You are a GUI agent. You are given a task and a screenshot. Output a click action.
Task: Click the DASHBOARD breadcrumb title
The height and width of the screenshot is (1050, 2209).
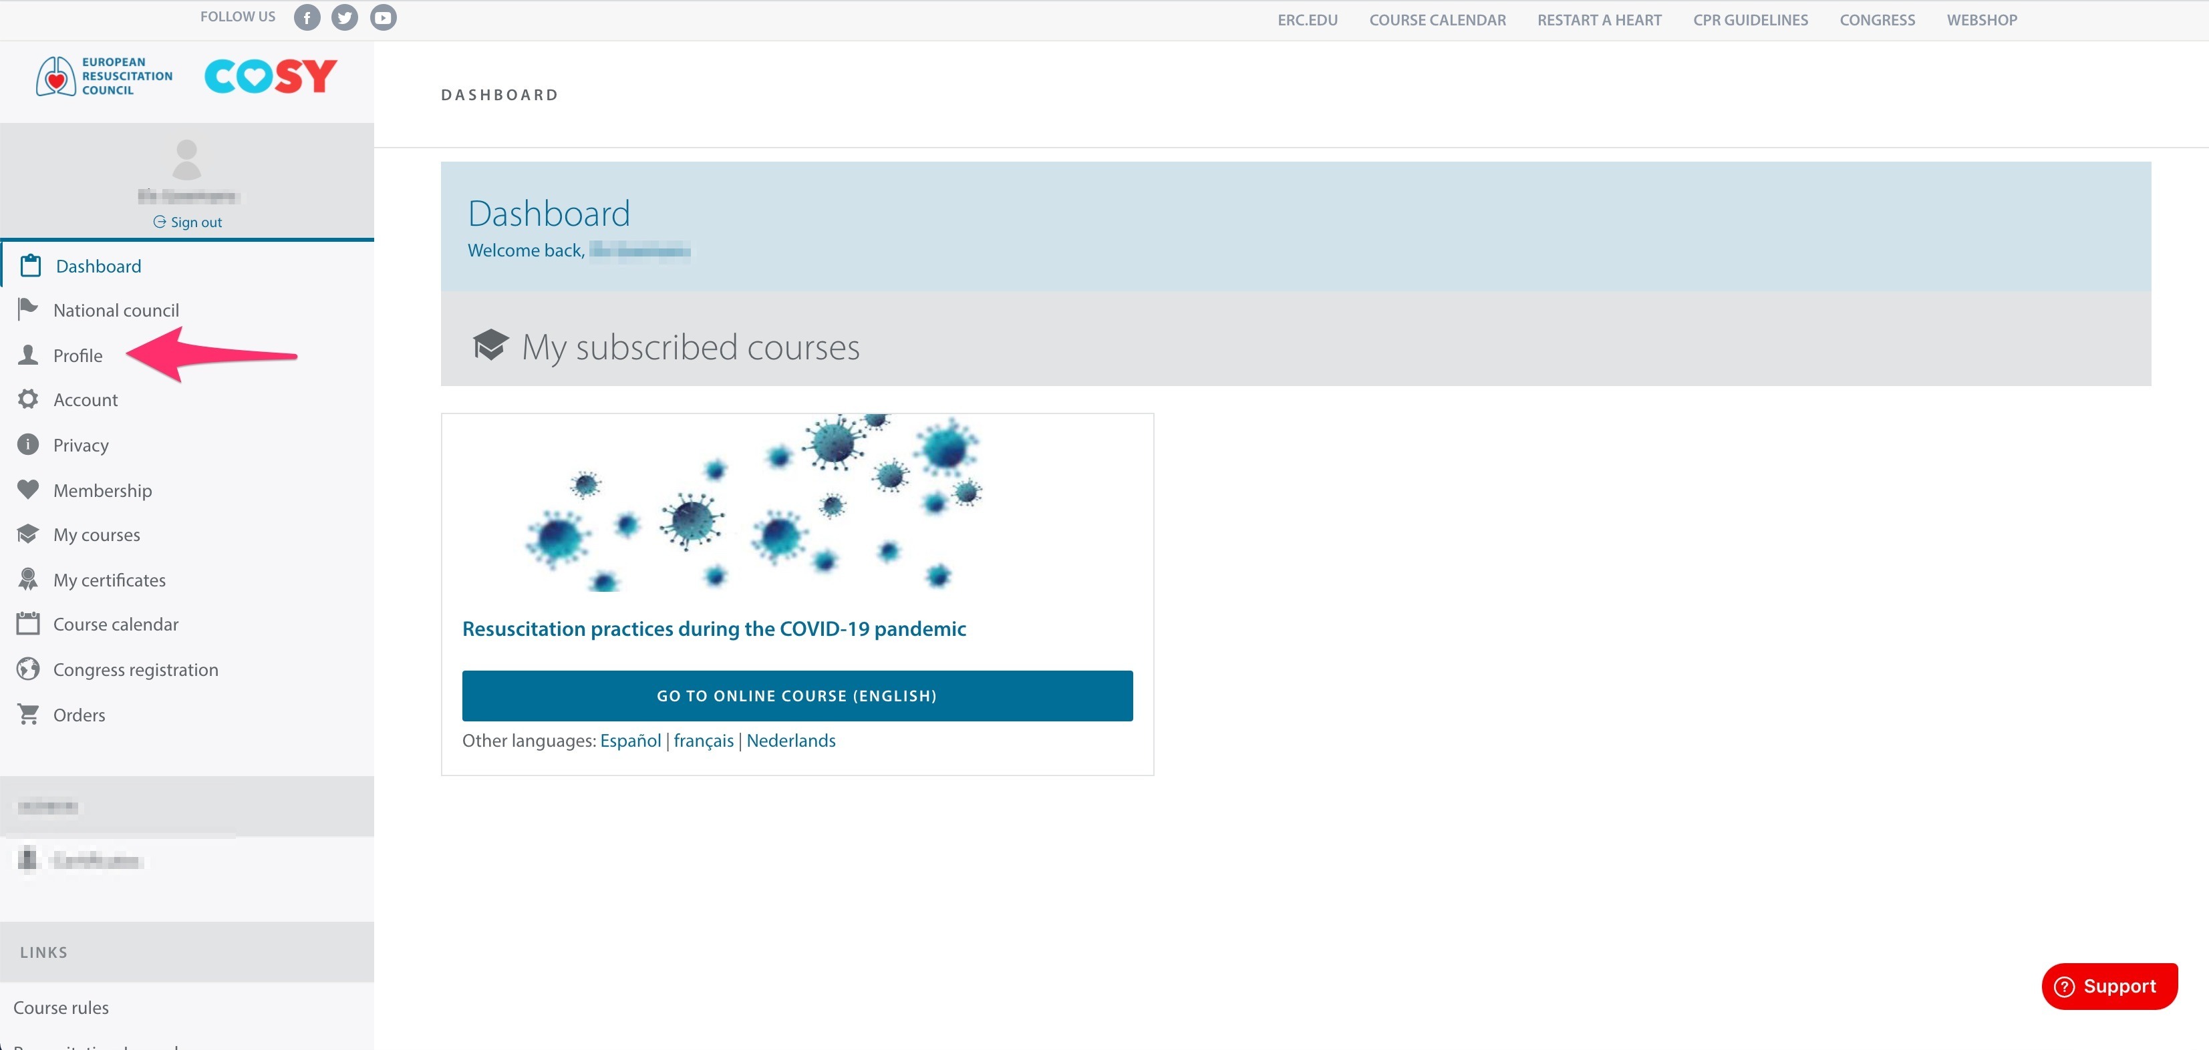(x=499, y=95)
